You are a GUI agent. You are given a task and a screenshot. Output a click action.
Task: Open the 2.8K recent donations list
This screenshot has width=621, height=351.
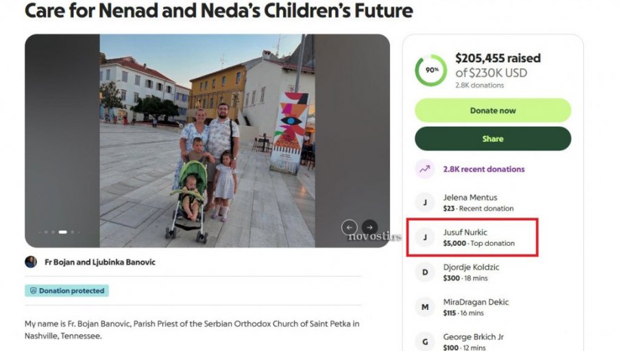483,169
